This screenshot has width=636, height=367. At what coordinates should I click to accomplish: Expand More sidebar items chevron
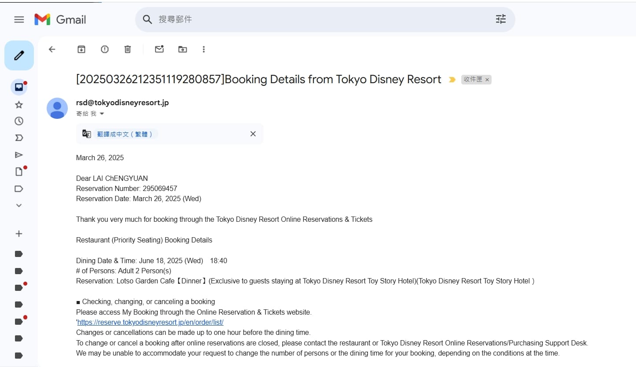coord(19,205)
